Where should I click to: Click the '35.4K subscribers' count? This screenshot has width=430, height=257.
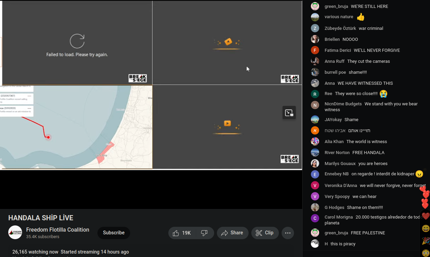[43, 237]
